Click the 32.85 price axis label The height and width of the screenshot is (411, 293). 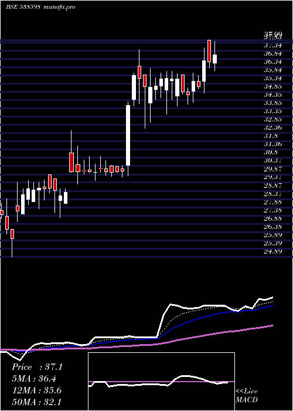click(273, 120)
